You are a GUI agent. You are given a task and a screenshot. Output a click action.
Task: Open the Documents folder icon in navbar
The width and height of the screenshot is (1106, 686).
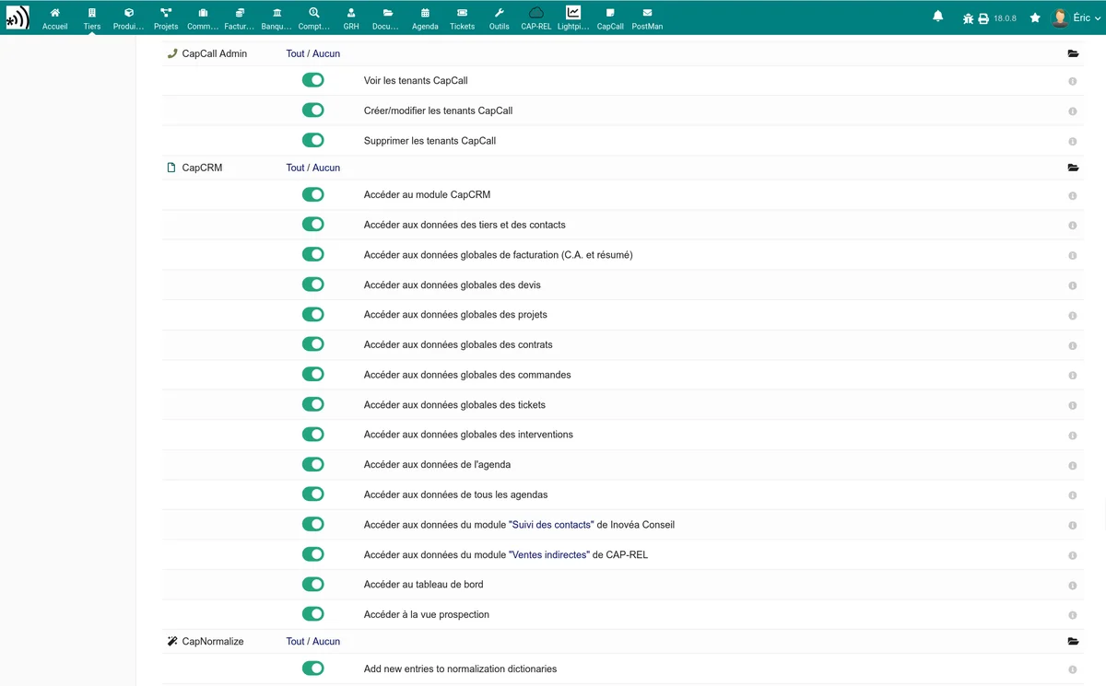pos(388,13)
